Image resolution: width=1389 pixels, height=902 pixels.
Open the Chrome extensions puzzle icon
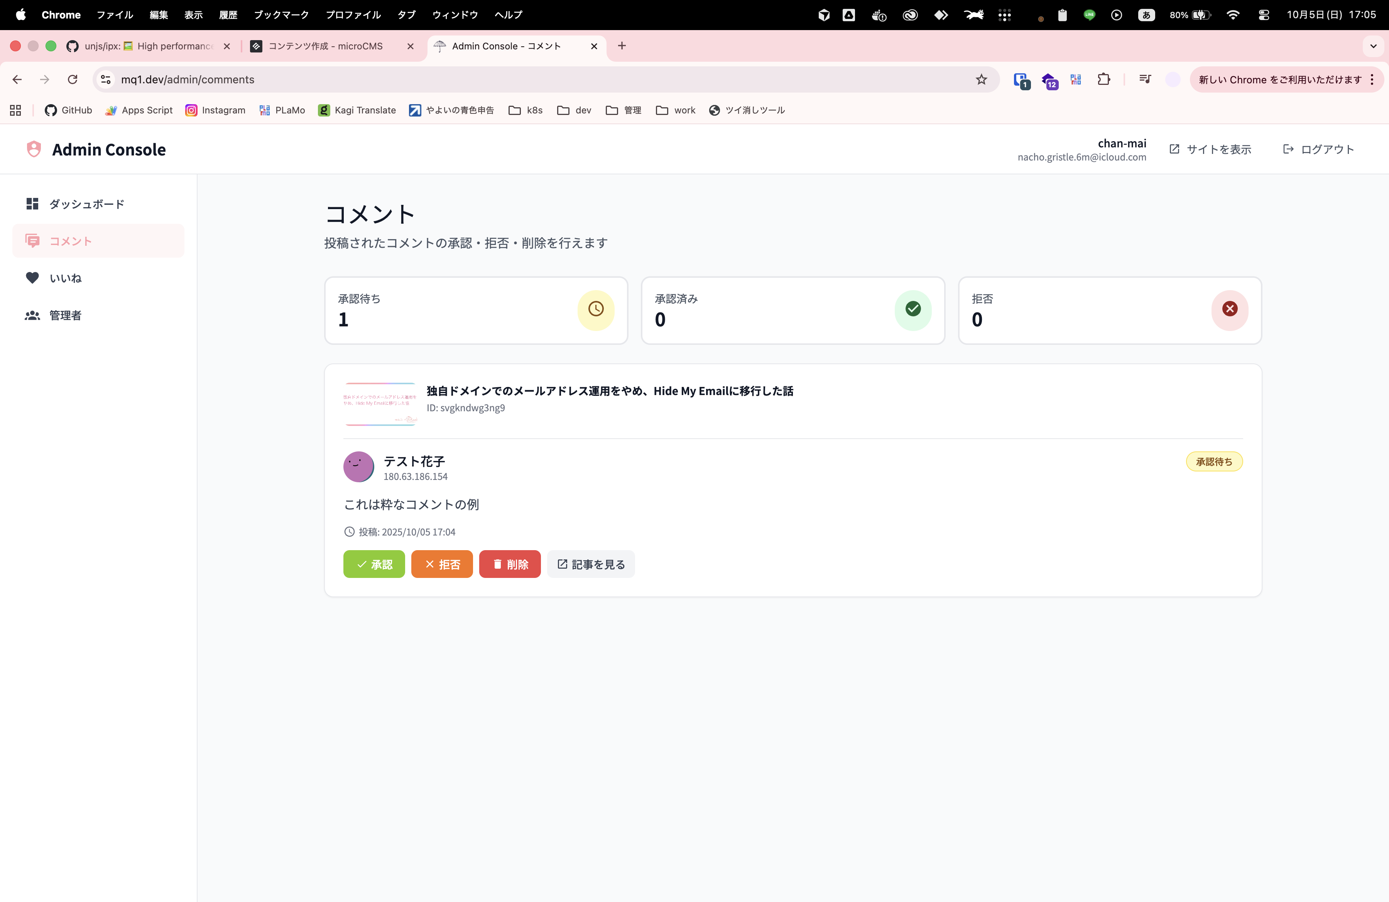coord(1103,79)
